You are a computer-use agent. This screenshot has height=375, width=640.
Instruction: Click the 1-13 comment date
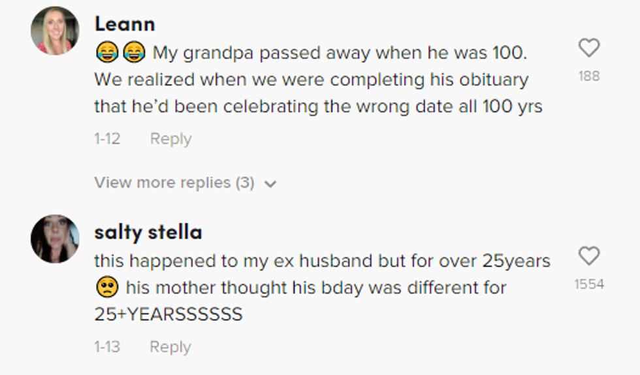pyautogui.click(x=107, y=347)
